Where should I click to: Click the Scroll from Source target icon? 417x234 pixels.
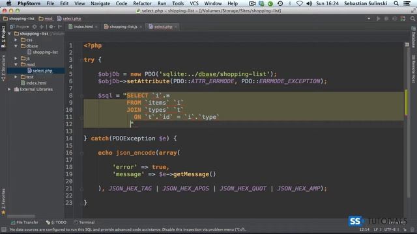pyautogui.click(x=35, y=27)
